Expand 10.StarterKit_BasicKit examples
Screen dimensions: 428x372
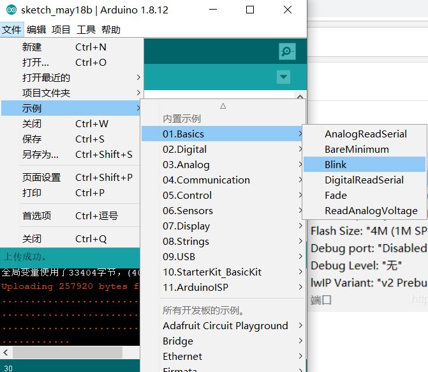coord(222,272)
